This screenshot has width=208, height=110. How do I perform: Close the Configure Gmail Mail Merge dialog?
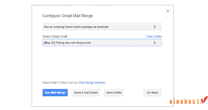pos(168,11)
